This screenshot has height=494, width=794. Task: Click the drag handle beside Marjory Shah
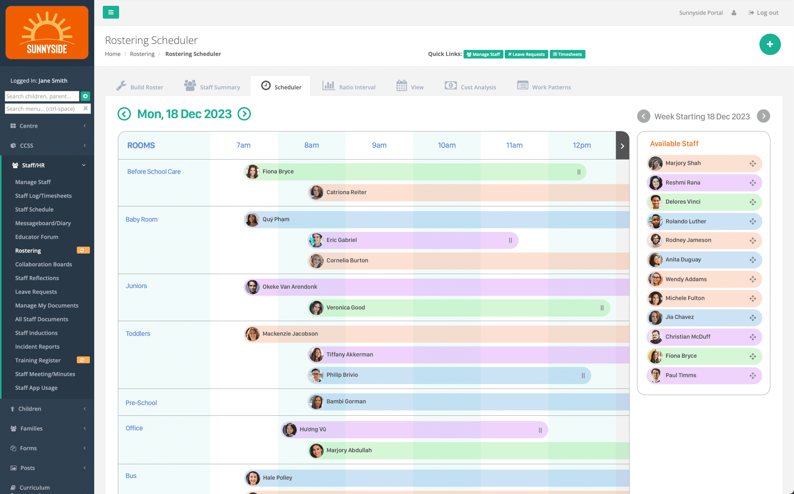[x=753, y=163]
